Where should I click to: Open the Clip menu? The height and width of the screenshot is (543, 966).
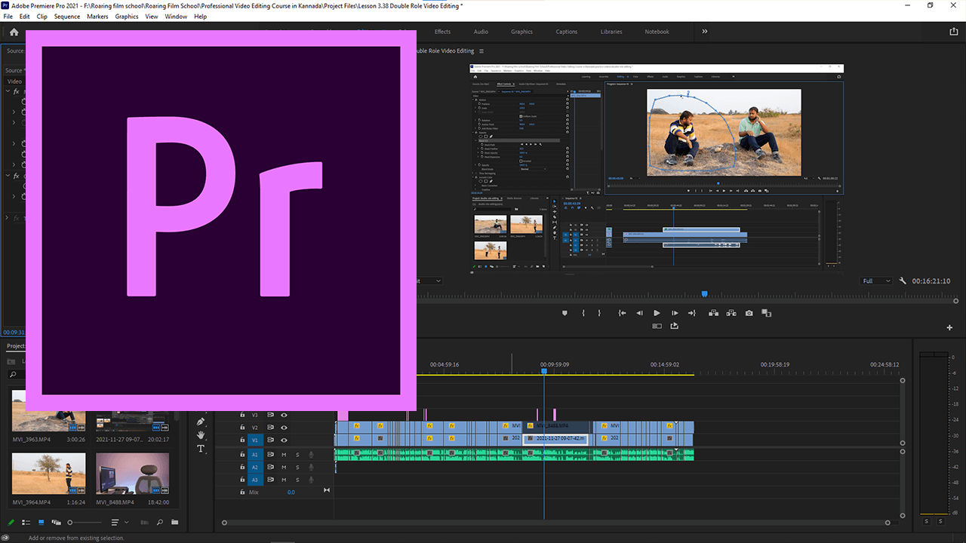coord(42,16)
